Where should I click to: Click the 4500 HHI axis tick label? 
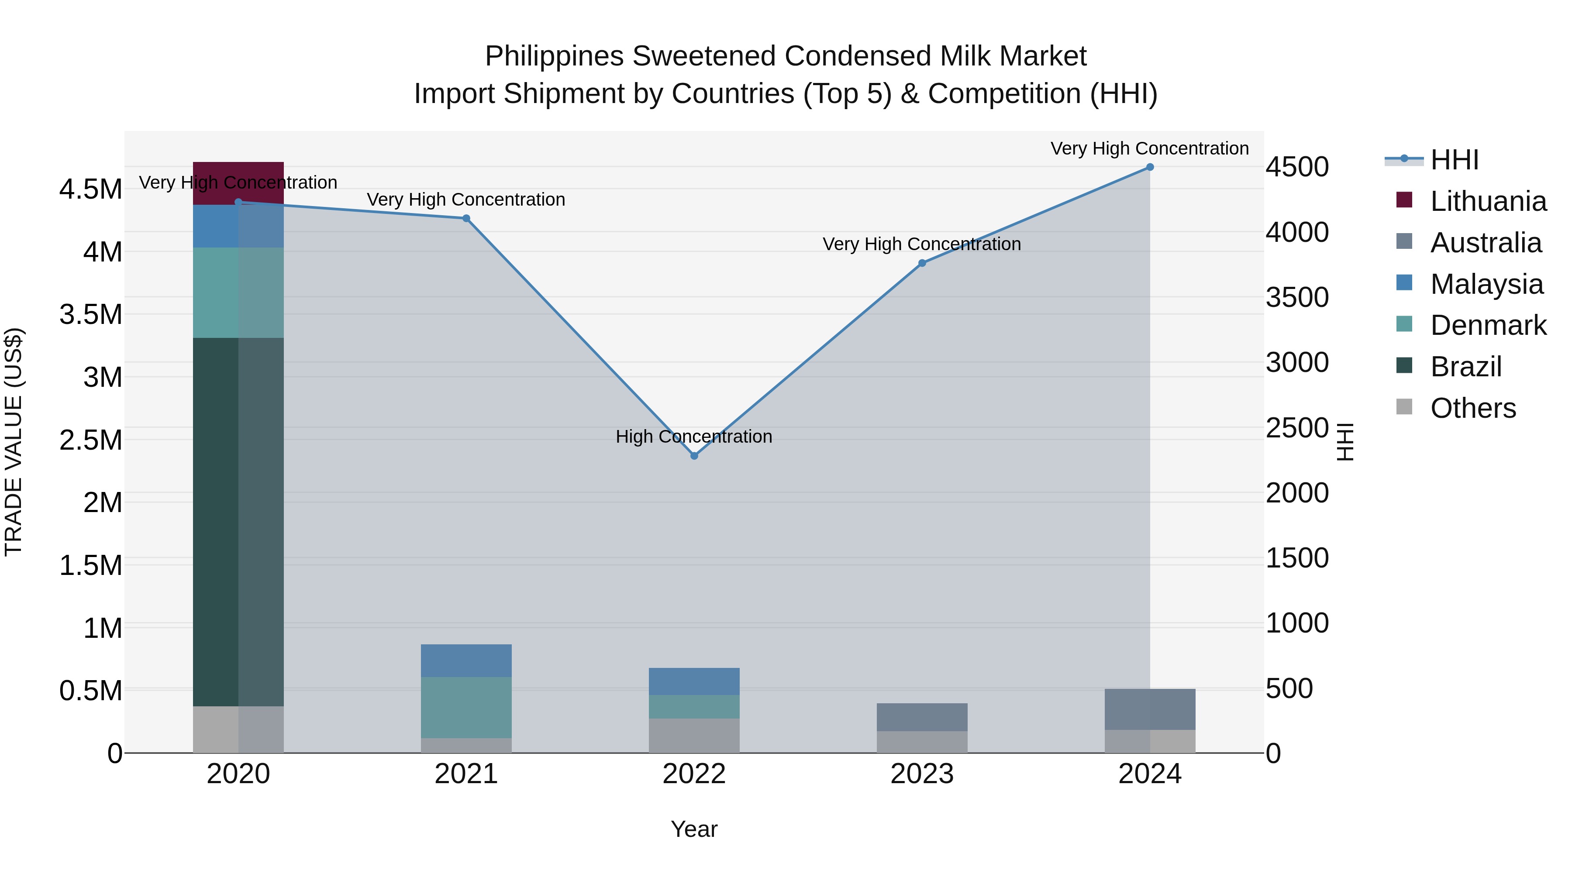click(1297, 167)
